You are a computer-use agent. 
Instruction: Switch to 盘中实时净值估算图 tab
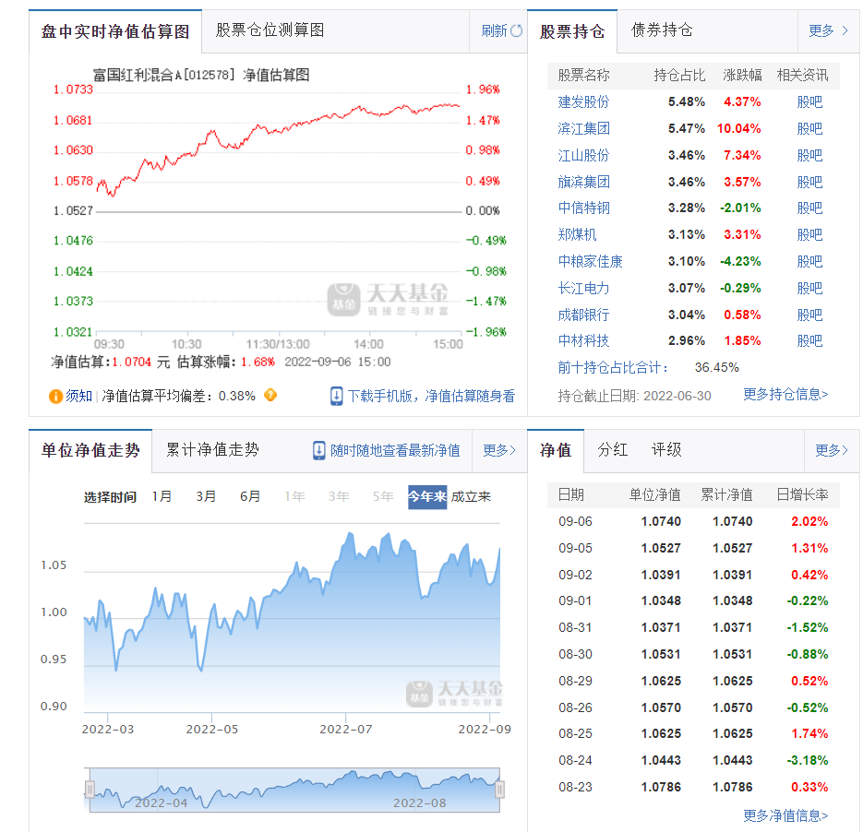pyautogui.click(x=115, y=31)
